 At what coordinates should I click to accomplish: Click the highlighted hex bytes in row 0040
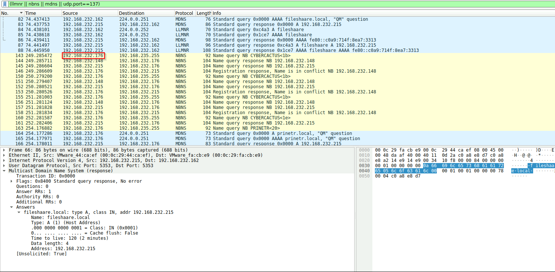406,171
